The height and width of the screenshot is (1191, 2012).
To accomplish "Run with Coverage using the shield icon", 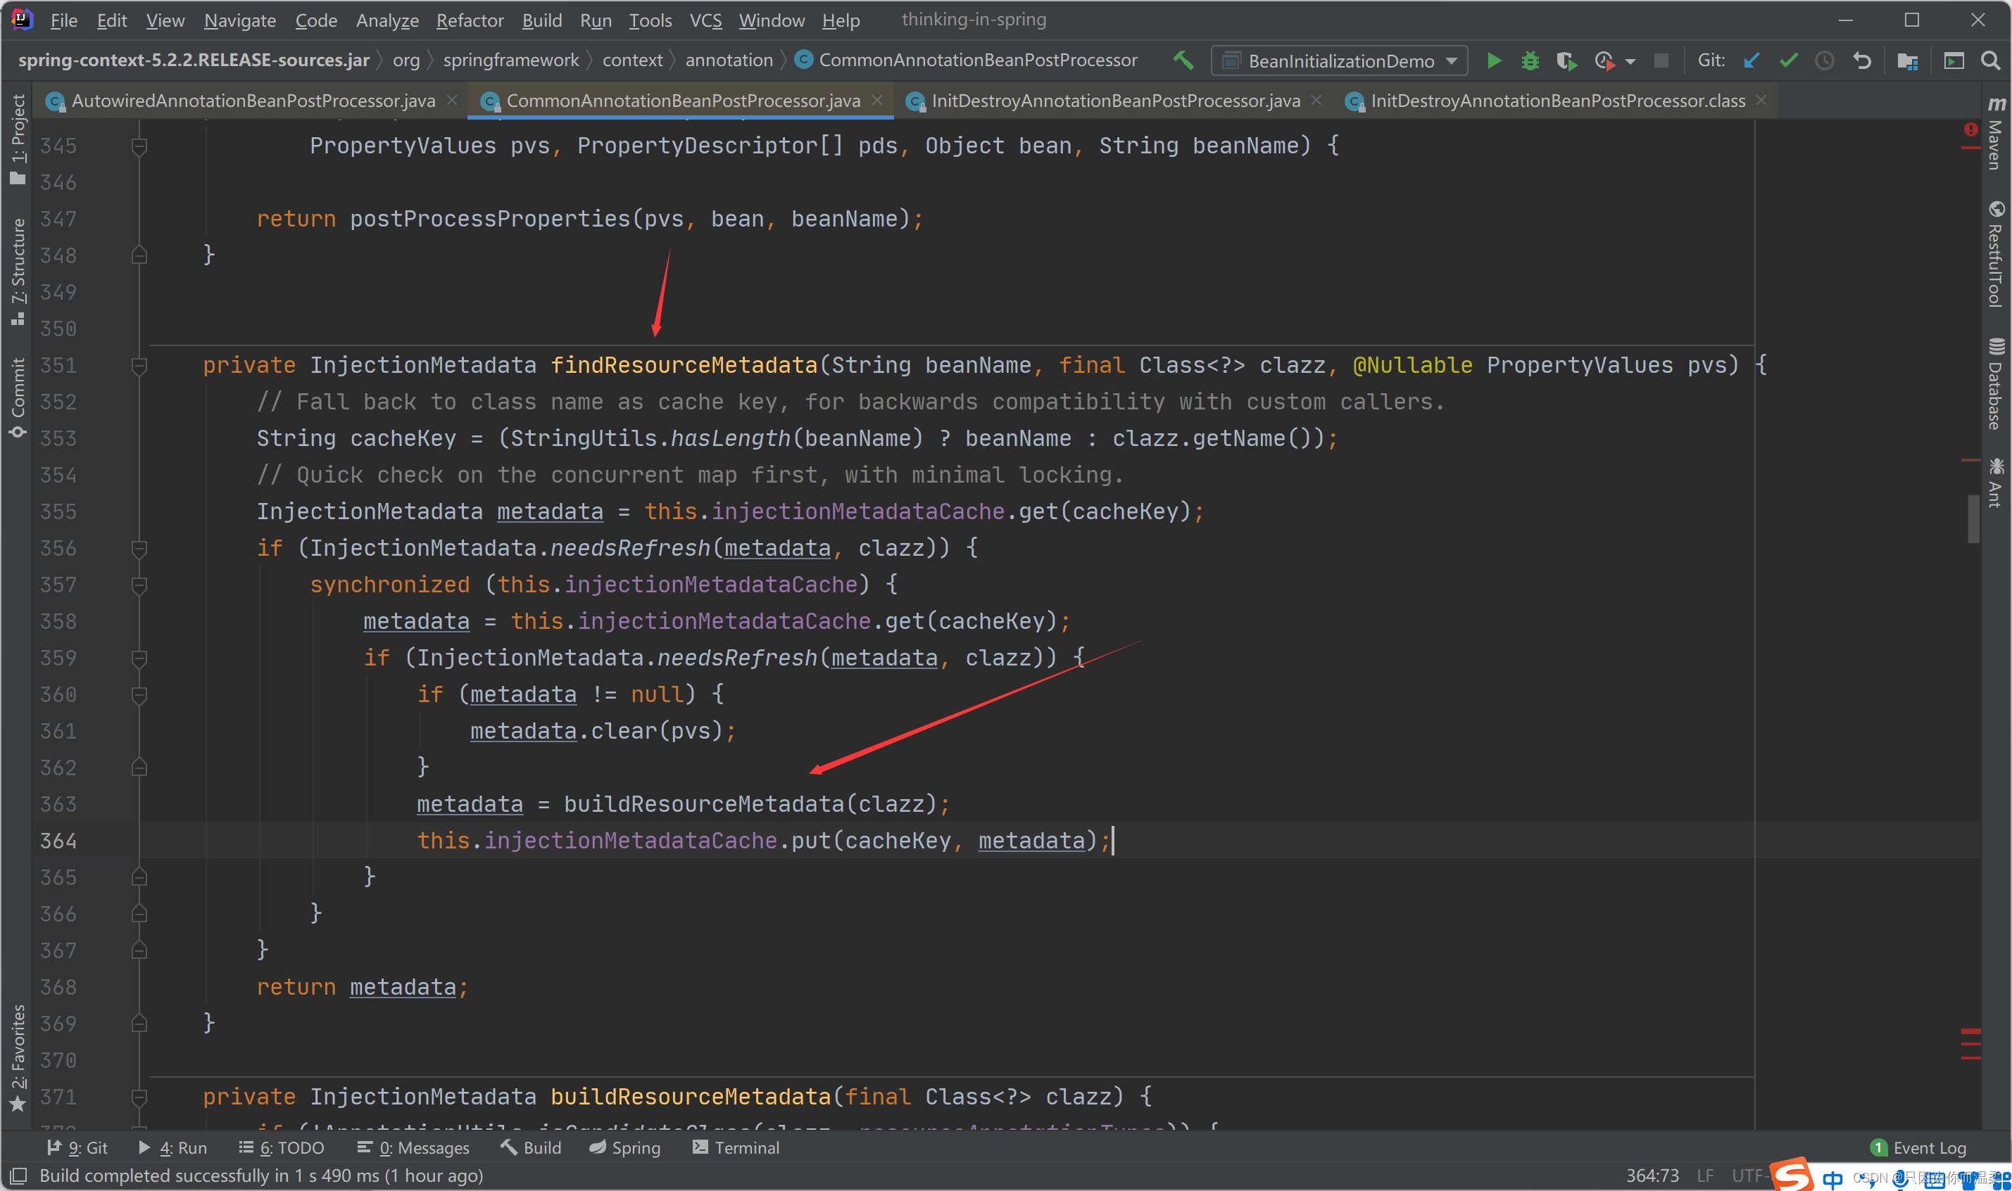I will point(1565,61).
